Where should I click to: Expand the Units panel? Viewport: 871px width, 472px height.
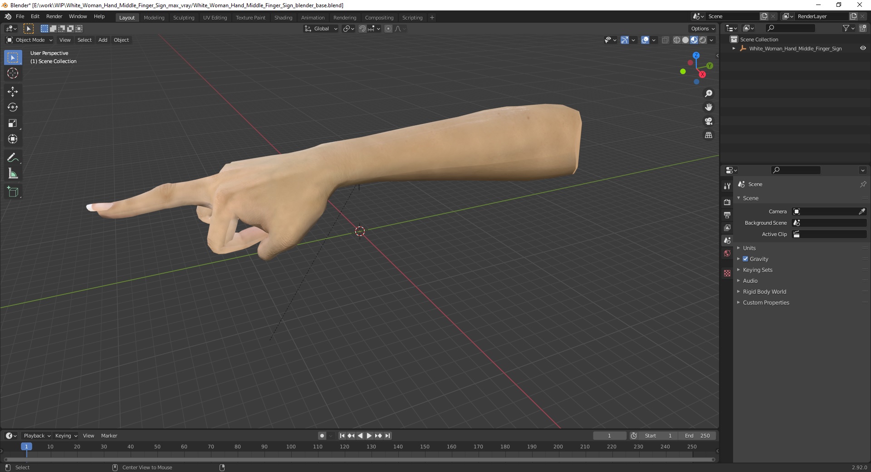pyautogui.click(x=749, y=248)
